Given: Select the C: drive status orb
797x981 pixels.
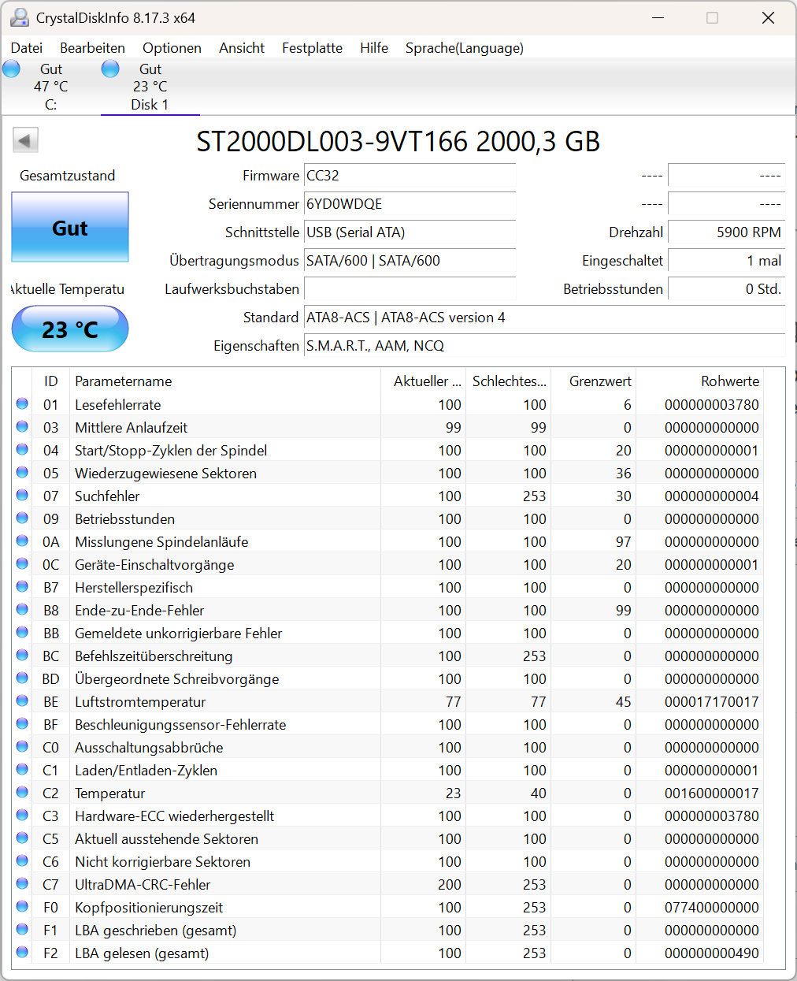Looking at the screenshot, I should point(11,69).
